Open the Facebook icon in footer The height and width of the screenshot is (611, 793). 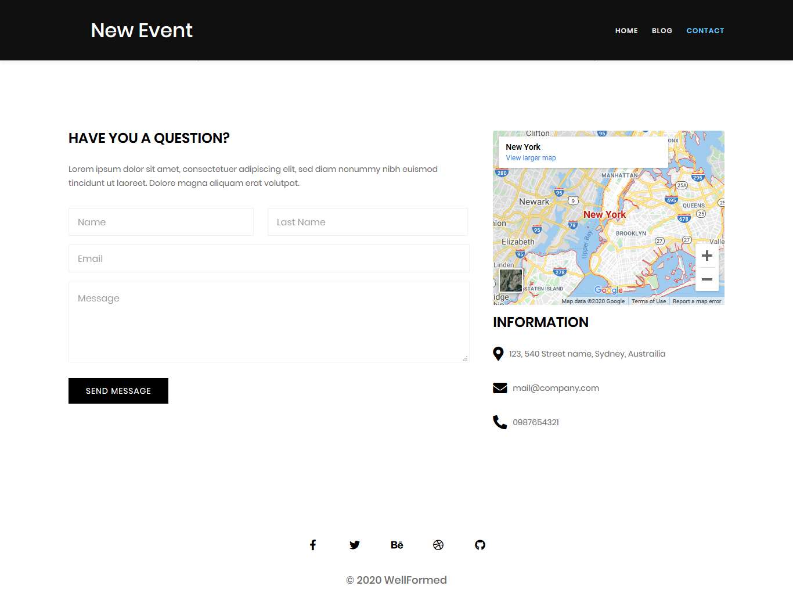tap(313, 545)
